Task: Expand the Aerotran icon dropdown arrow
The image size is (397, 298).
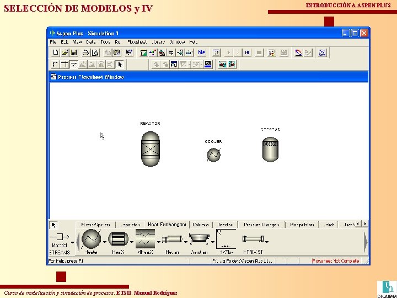Action: (x=213, y=242)
